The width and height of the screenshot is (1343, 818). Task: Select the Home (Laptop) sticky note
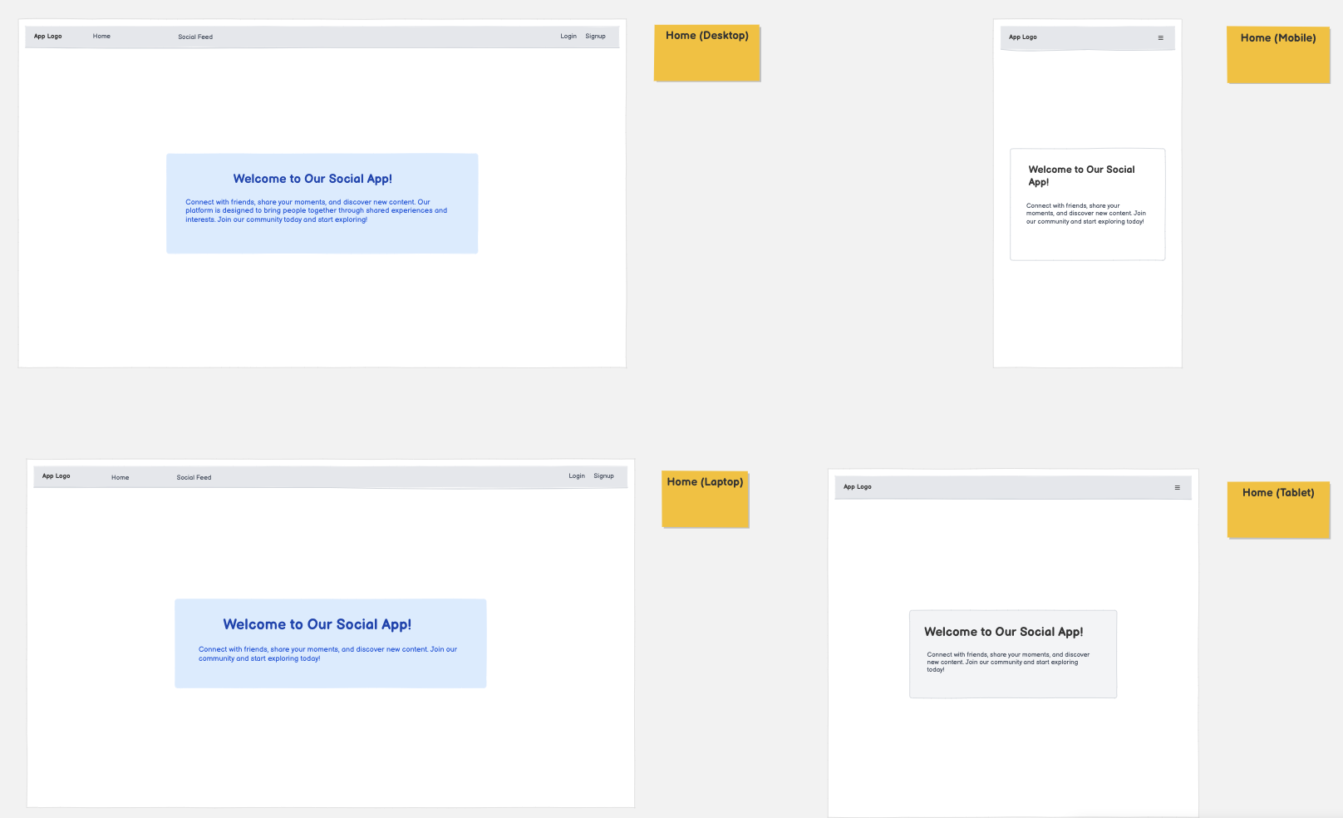pos(705,499)
